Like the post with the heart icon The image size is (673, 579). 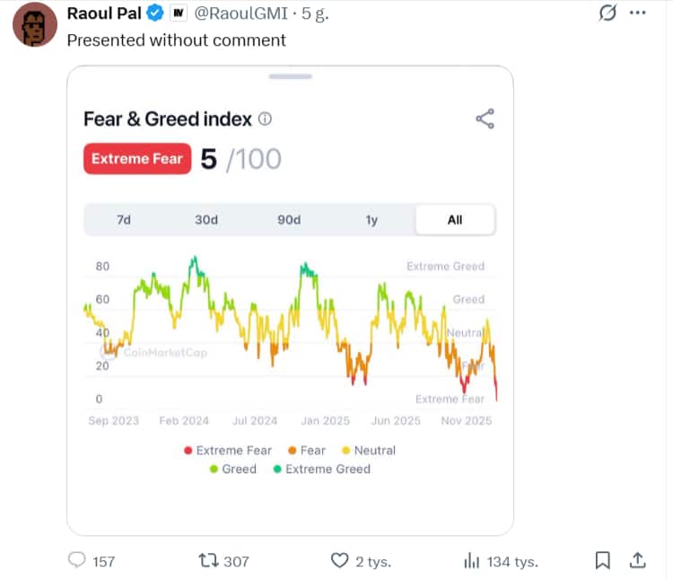[x=339, y=560]
